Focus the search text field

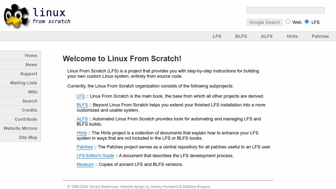click(286, 10)
